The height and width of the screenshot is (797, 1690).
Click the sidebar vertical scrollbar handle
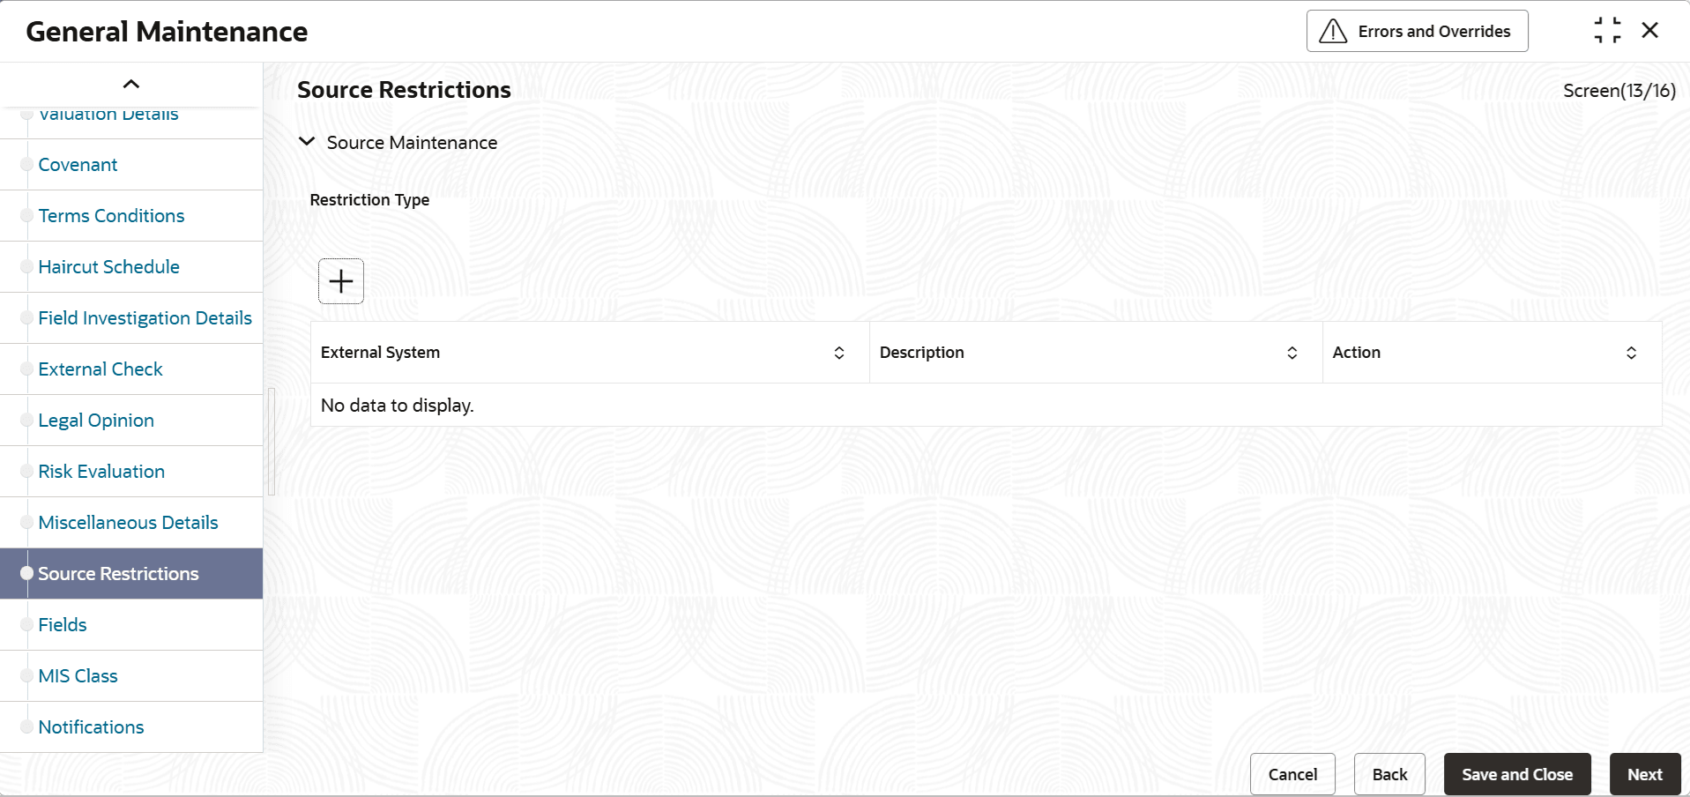272,442
